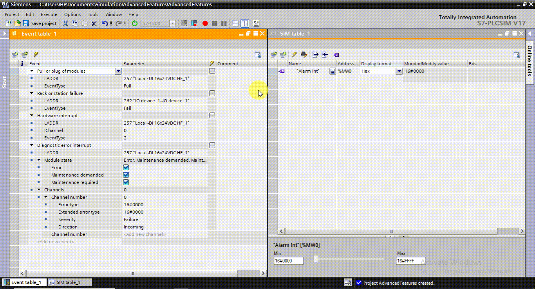
Task: Open the Pull or plug of modules dropdown
Action: point(118,71)
